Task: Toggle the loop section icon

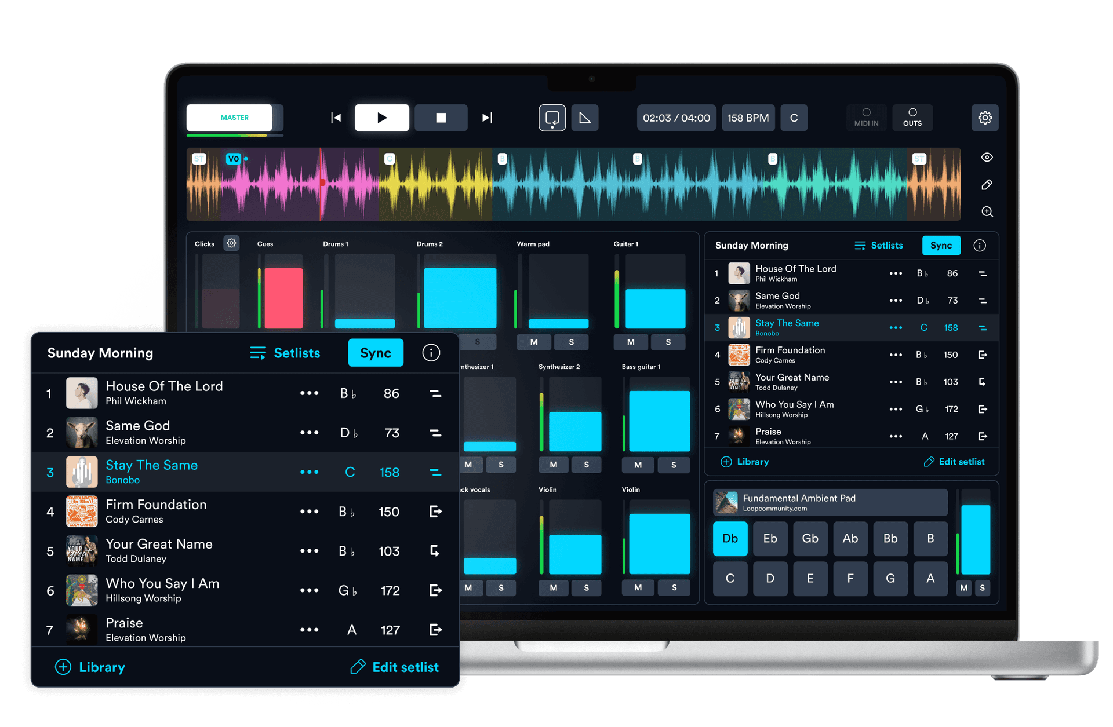Action: click(x=552, y=118)
